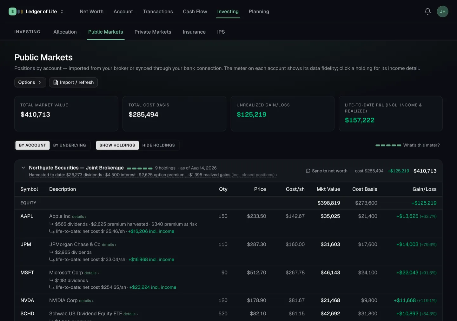This screenshot has width=457, height=321.
Task: Click the MSFT symbol
Action: [x=27, y=272]
